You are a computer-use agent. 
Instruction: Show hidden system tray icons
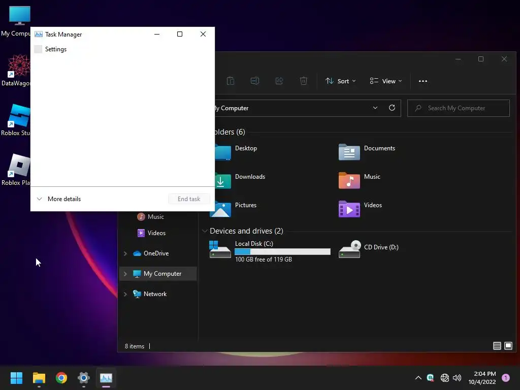[418, 378]
